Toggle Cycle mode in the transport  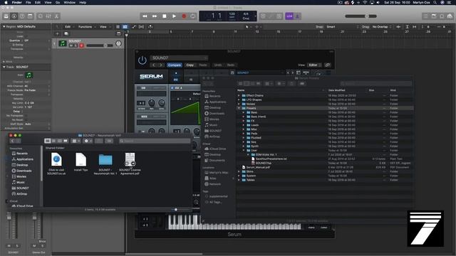193,16
